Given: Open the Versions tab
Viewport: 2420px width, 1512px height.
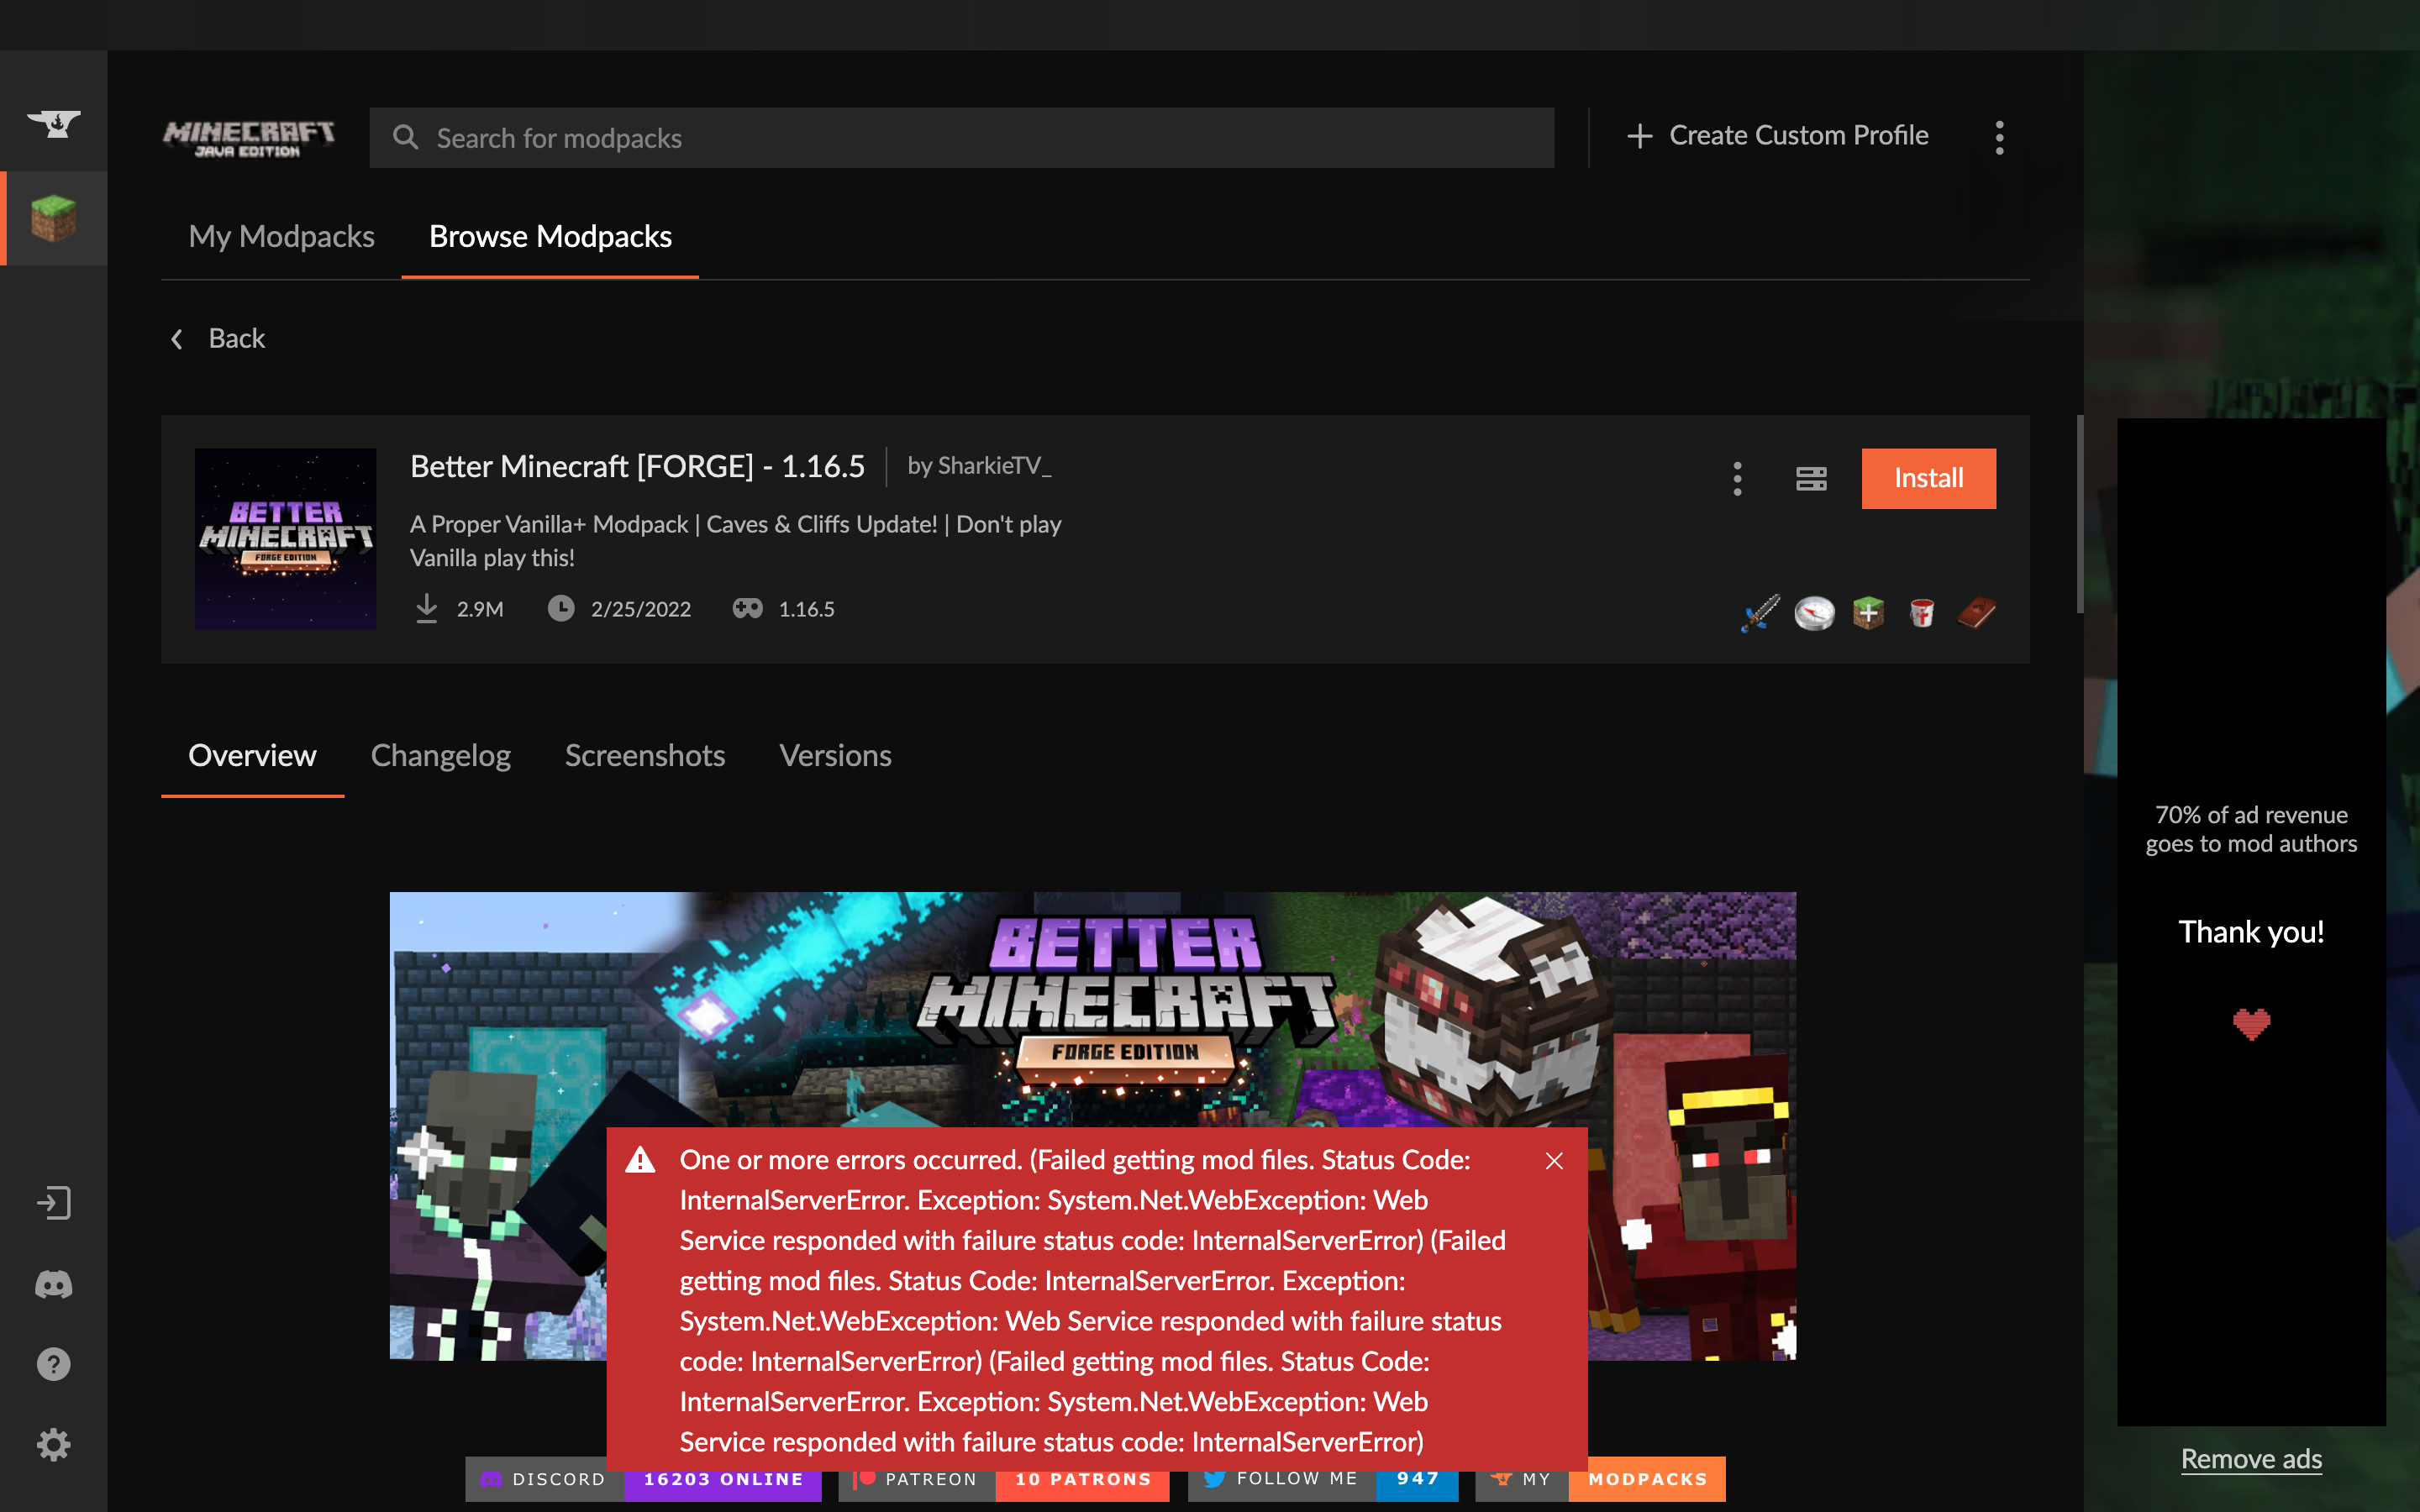Looking at the screenshot, I should pos(835,756).
